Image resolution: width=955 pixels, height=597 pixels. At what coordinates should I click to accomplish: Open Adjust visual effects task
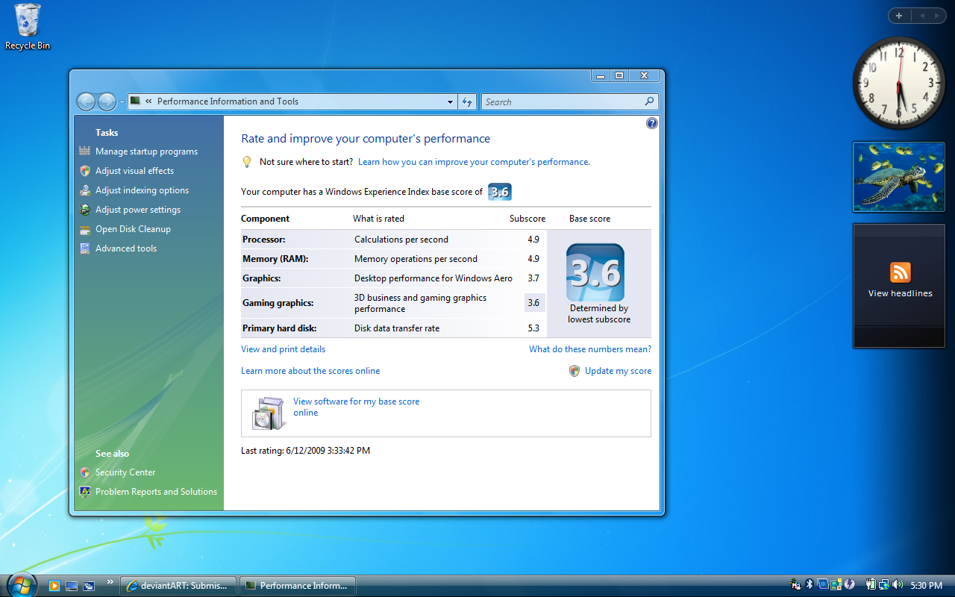134,171
